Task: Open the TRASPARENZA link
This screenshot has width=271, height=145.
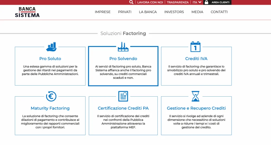Action: (178, 2)
